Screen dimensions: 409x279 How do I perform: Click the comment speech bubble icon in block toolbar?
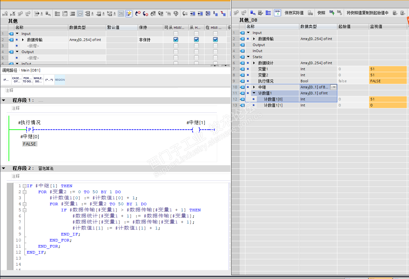(80, 14)
